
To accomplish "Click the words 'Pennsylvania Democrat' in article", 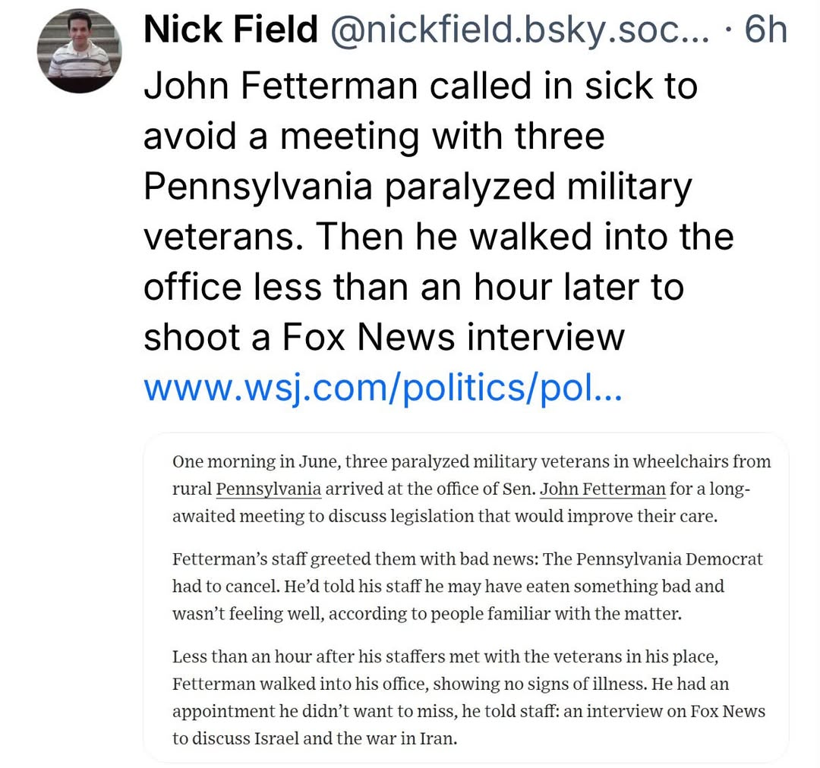I will click(670, 559).
